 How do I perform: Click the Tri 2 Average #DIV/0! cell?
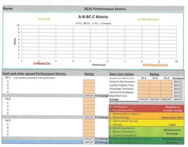pos(89,117)
